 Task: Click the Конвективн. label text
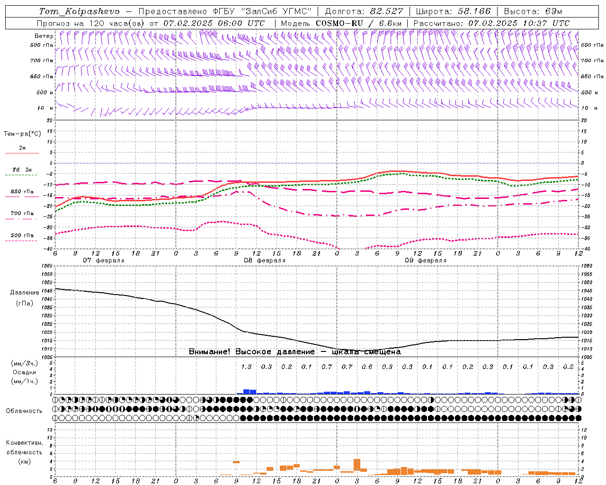click(24, 443)
